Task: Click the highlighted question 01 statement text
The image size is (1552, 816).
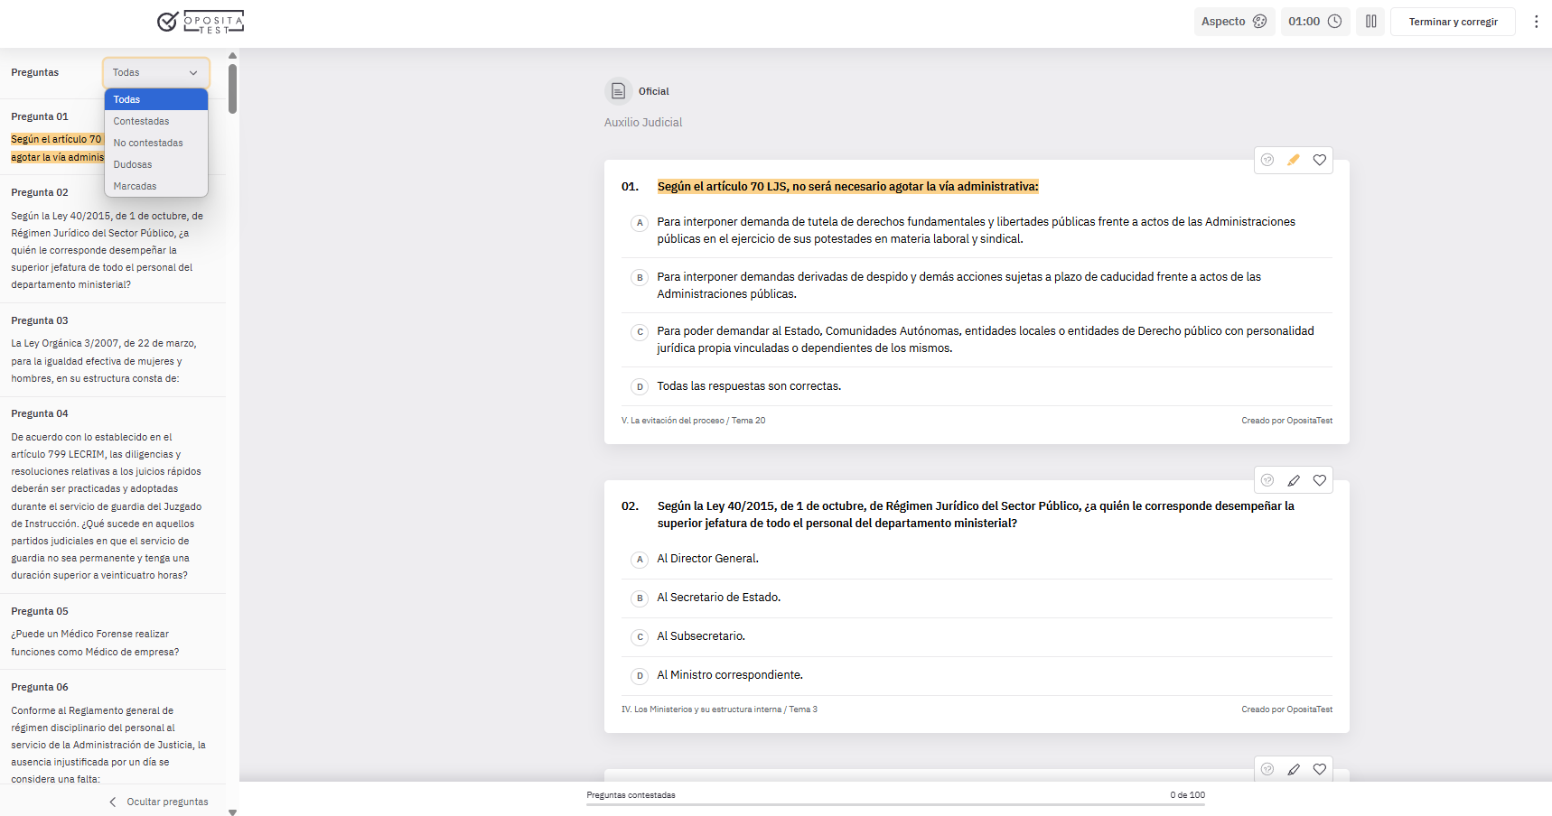Action: tap(847, 187)
